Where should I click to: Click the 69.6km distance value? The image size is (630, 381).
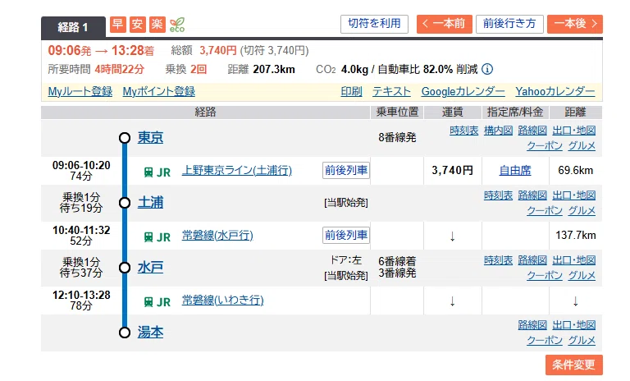(x=575, y=171)
